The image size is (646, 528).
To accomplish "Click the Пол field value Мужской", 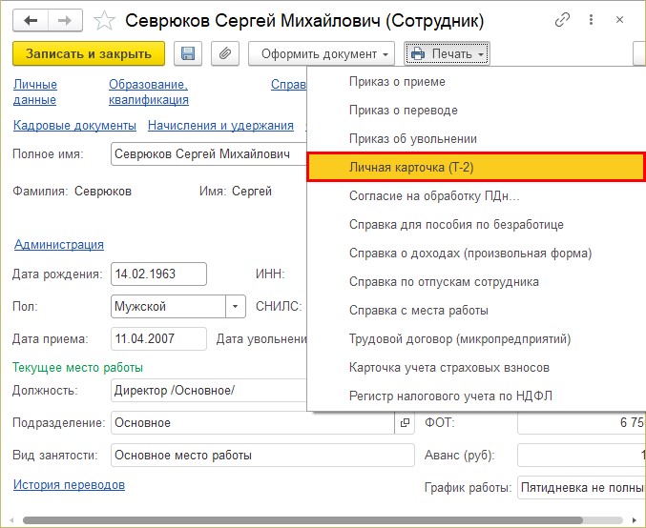I will tap(168, 307).
